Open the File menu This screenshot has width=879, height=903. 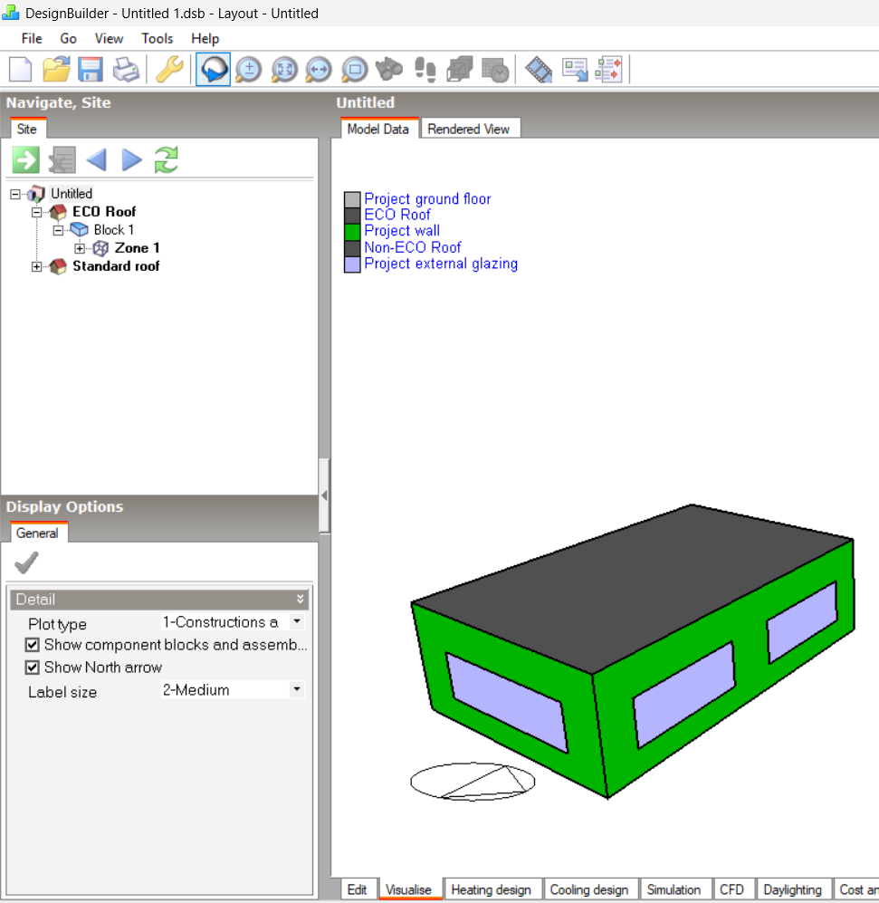point(32,39)
